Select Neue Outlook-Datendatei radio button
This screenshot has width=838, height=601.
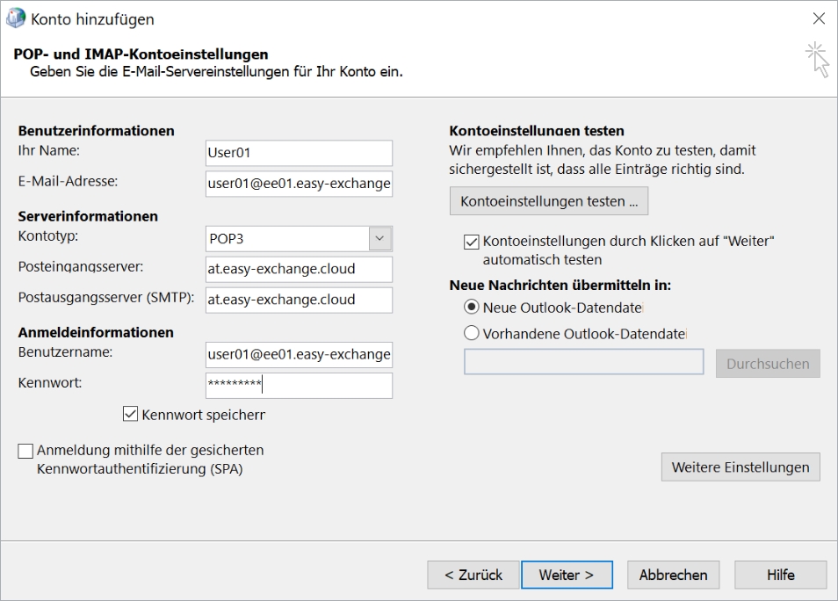[x=472, y=308]
